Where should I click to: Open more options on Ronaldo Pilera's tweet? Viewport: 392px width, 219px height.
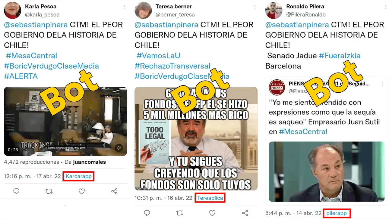point(385,7)
